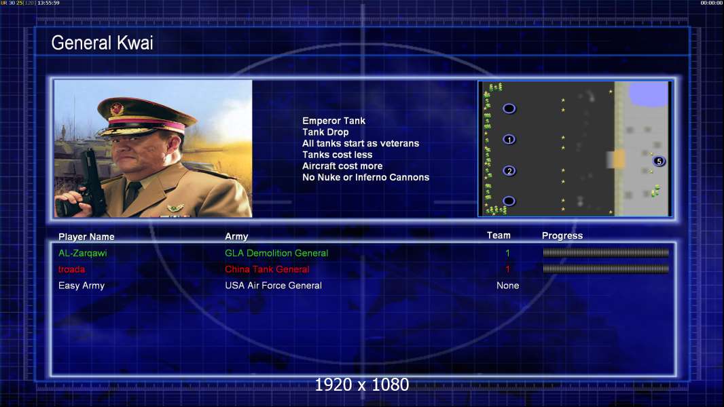Viewport: 724px width, 407px height.
Task: Select player troada
Action: point(71,269)
